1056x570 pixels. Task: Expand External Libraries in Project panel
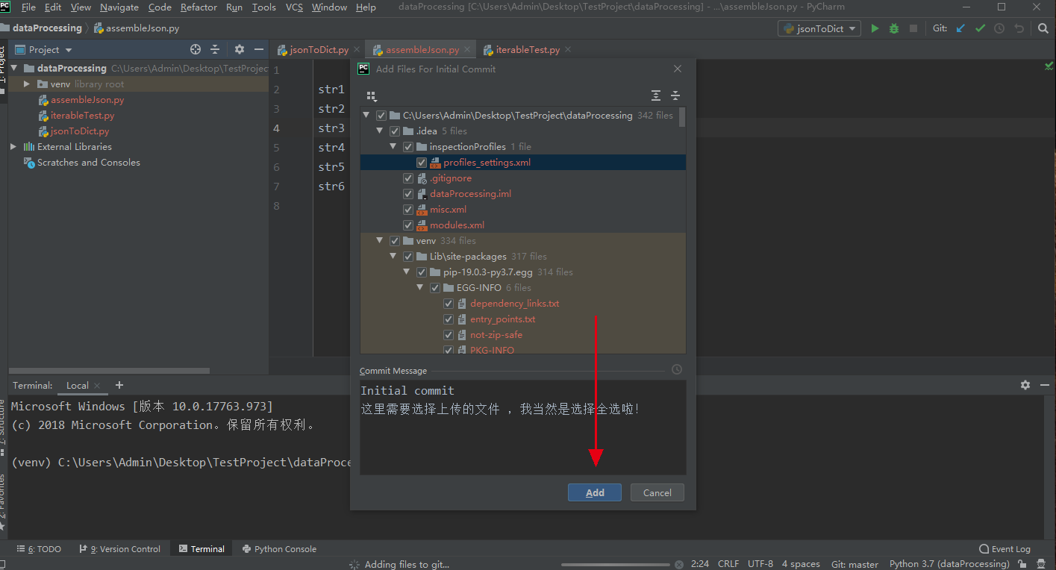(13, 147)
